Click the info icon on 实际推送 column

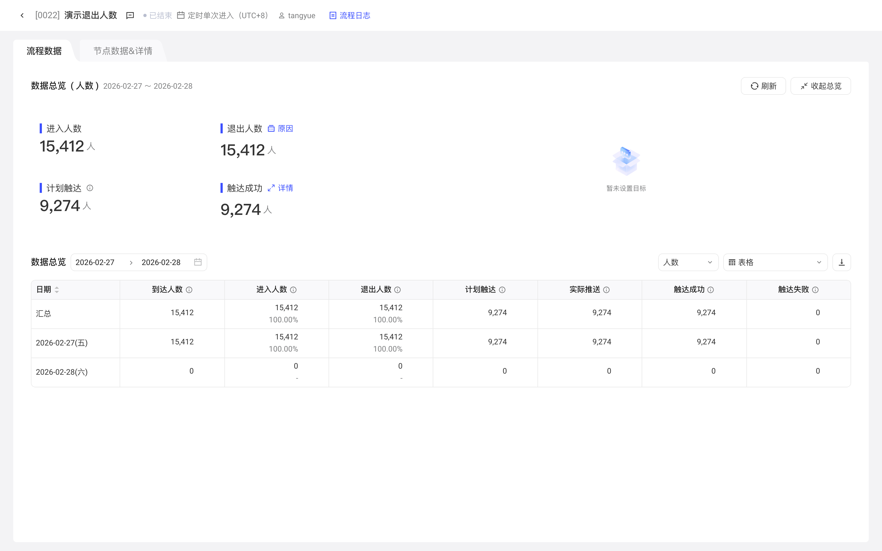(606, 290)
